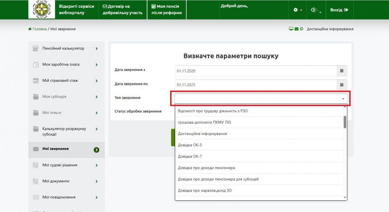Toggle the accessibility eye view options
The height and width of the screenshot is (212, 389).
click(x=316, y=10)
